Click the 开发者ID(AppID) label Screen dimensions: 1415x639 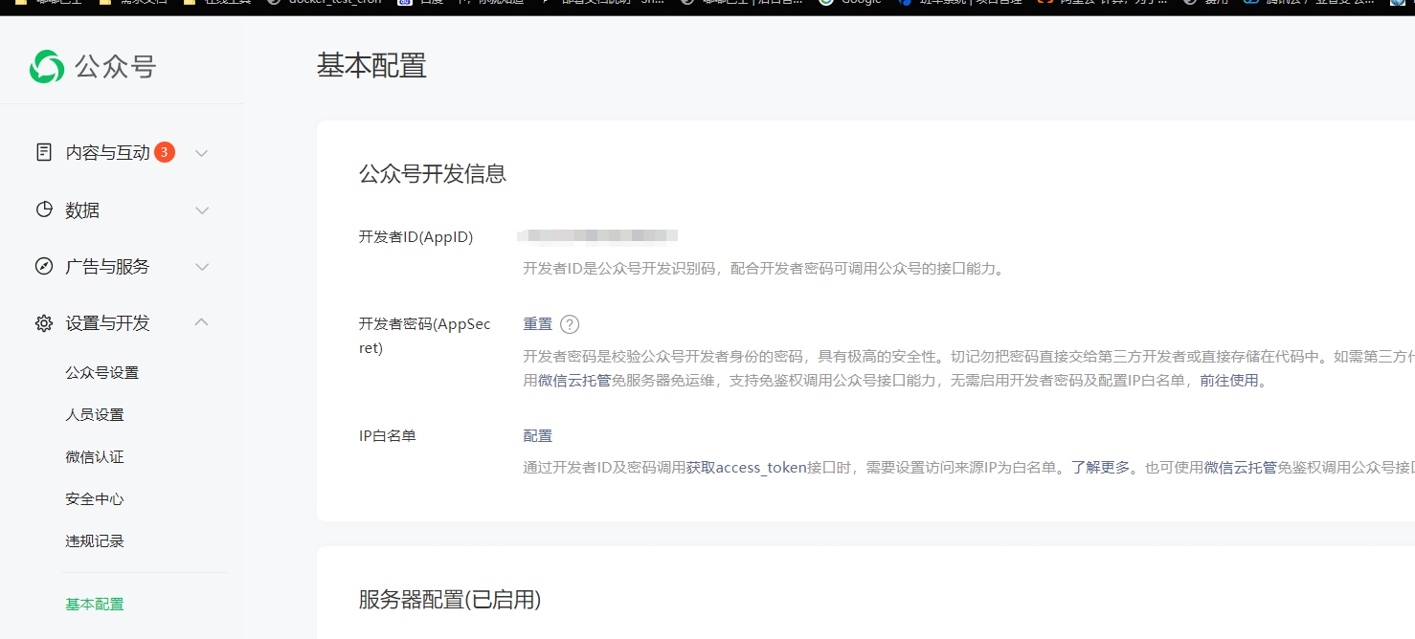coord(416,237)
